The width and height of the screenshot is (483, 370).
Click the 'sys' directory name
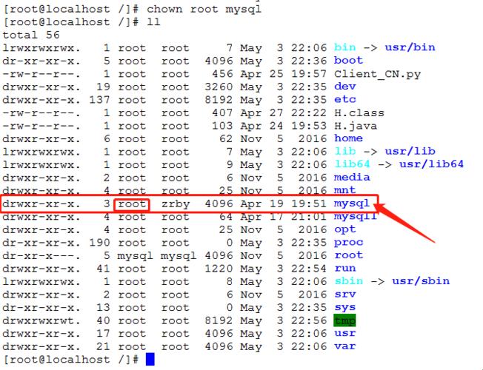(345, 307)
